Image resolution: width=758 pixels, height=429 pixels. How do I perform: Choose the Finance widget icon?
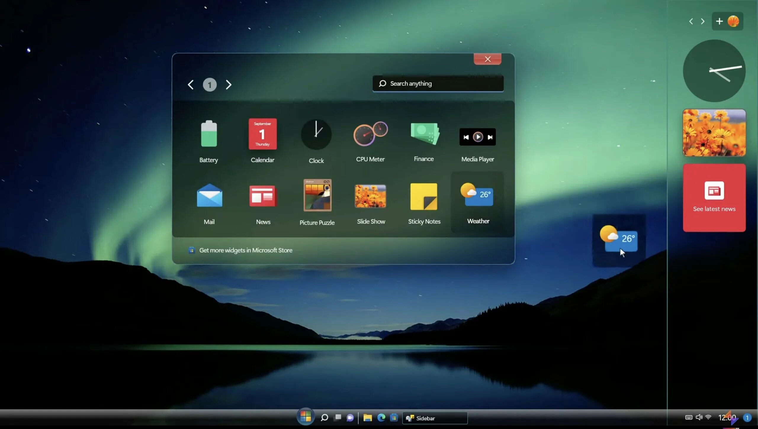click(x=424, y=134)
